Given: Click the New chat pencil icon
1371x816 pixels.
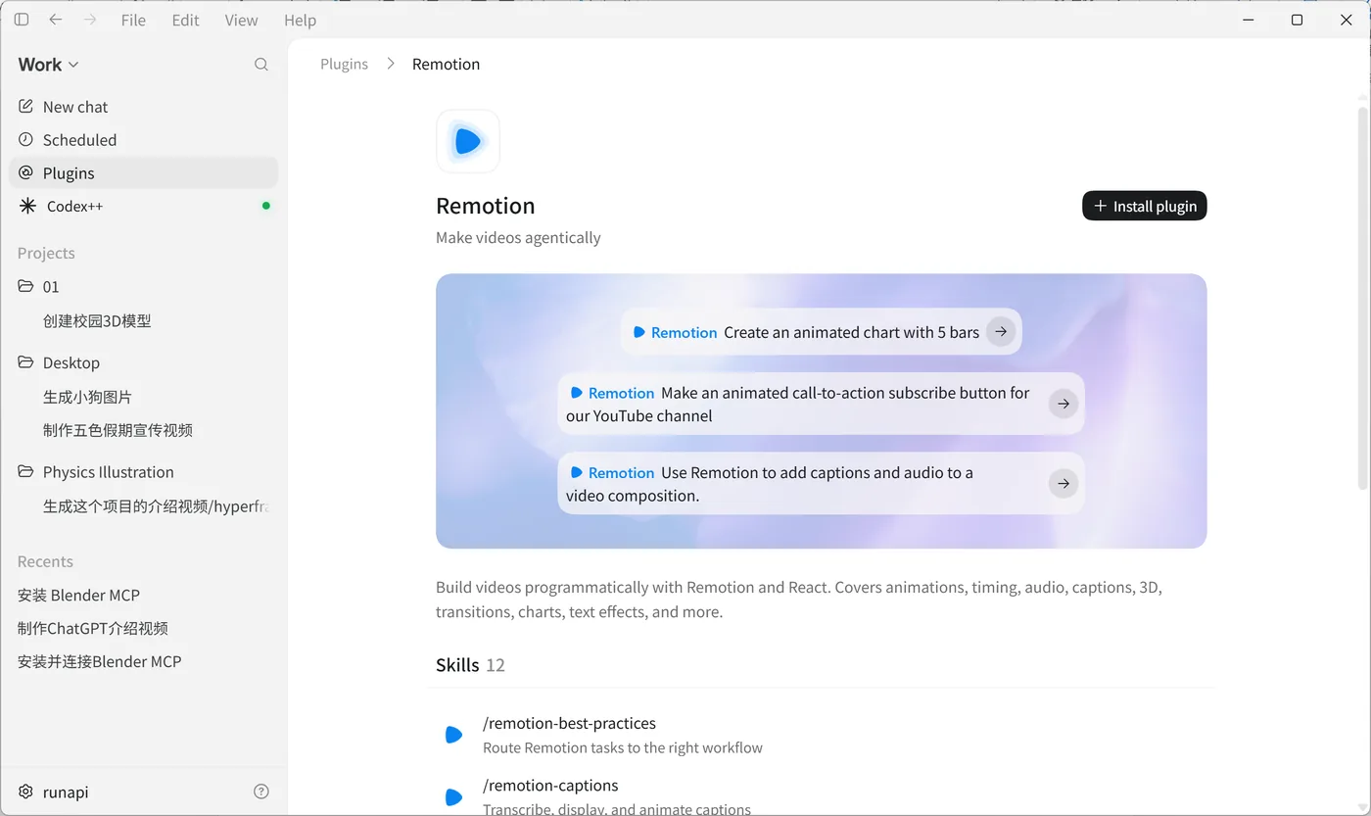Looking at the screenshot, I should 26,106.
